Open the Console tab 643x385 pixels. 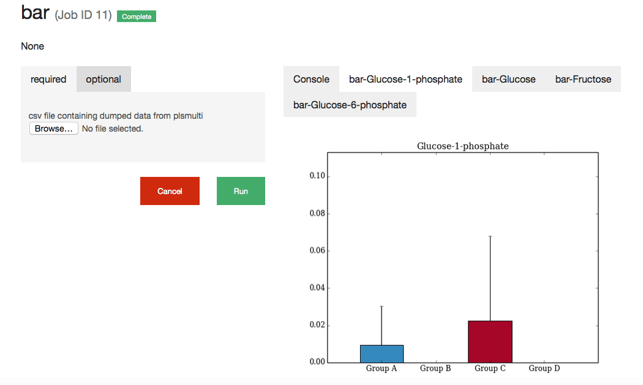point(311,79)
